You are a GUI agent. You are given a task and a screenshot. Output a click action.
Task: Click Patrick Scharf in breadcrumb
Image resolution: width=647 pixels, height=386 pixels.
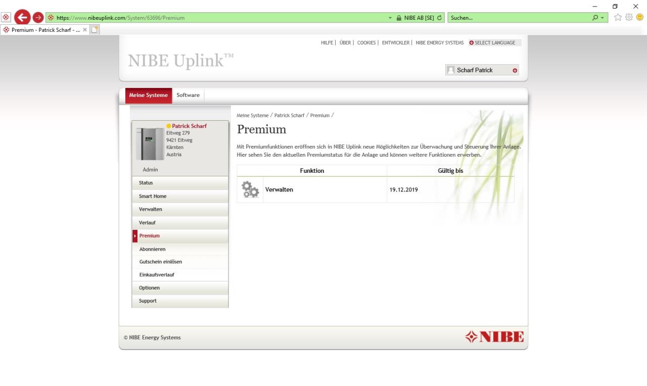tap(289, 116)
